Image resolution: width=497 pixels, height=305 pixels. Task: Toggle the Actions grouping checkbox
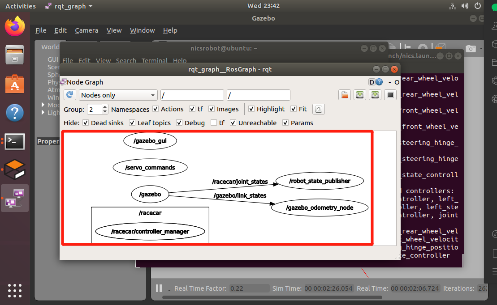pos(156,109)
